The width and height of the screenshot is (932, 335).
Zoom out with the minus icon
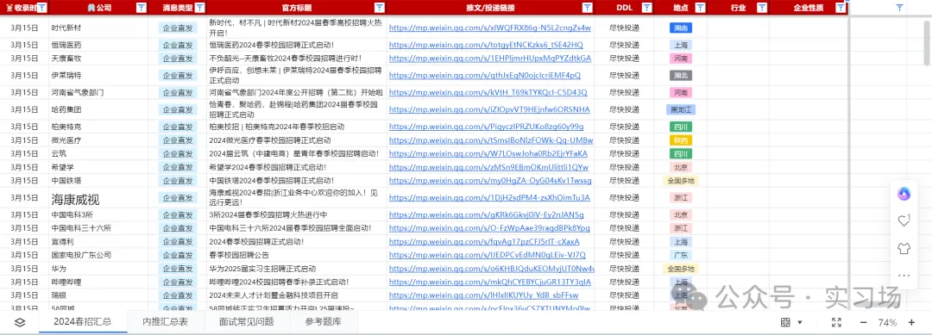click(863, 323)
